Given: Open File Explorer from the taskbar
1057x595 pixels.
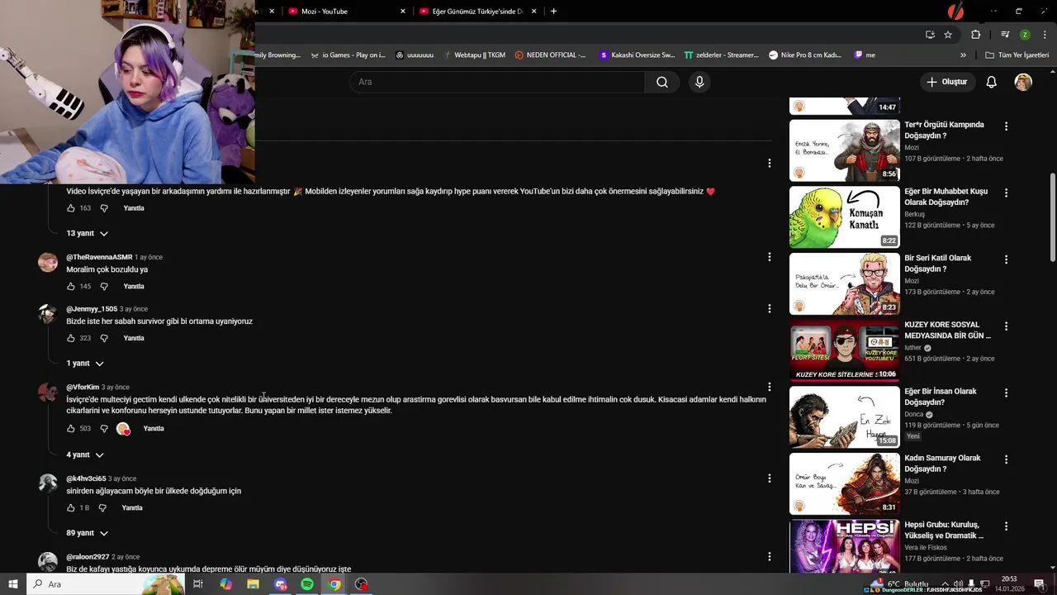Looking at the screenshot, I should [x=253, y=584].
